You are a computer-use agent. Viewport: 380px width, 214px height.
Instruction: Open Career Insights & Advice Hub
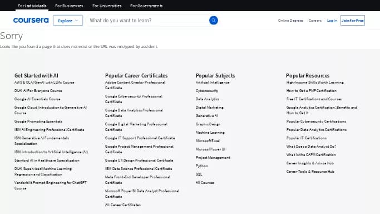tap(310, 163)
